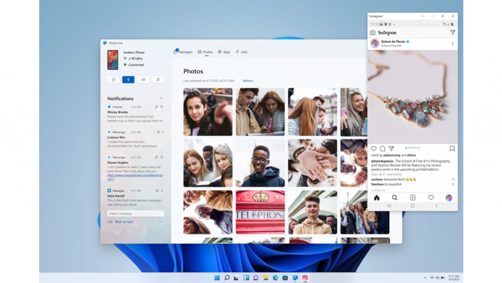The width and height of the screenshot is (502, 283).
Task: Pin the Shawn Hughes Messenger notification
Action: (156, 157)
